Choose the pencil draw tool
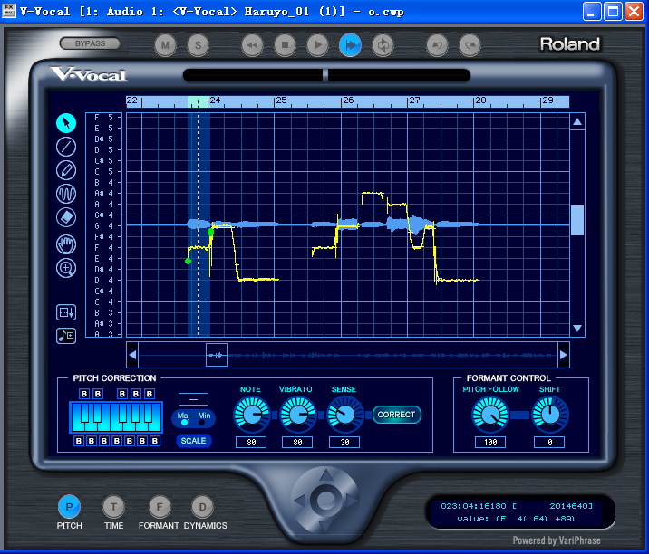This screenshot has height=554, width=649. pyautogui.click(x=66, y=170)
